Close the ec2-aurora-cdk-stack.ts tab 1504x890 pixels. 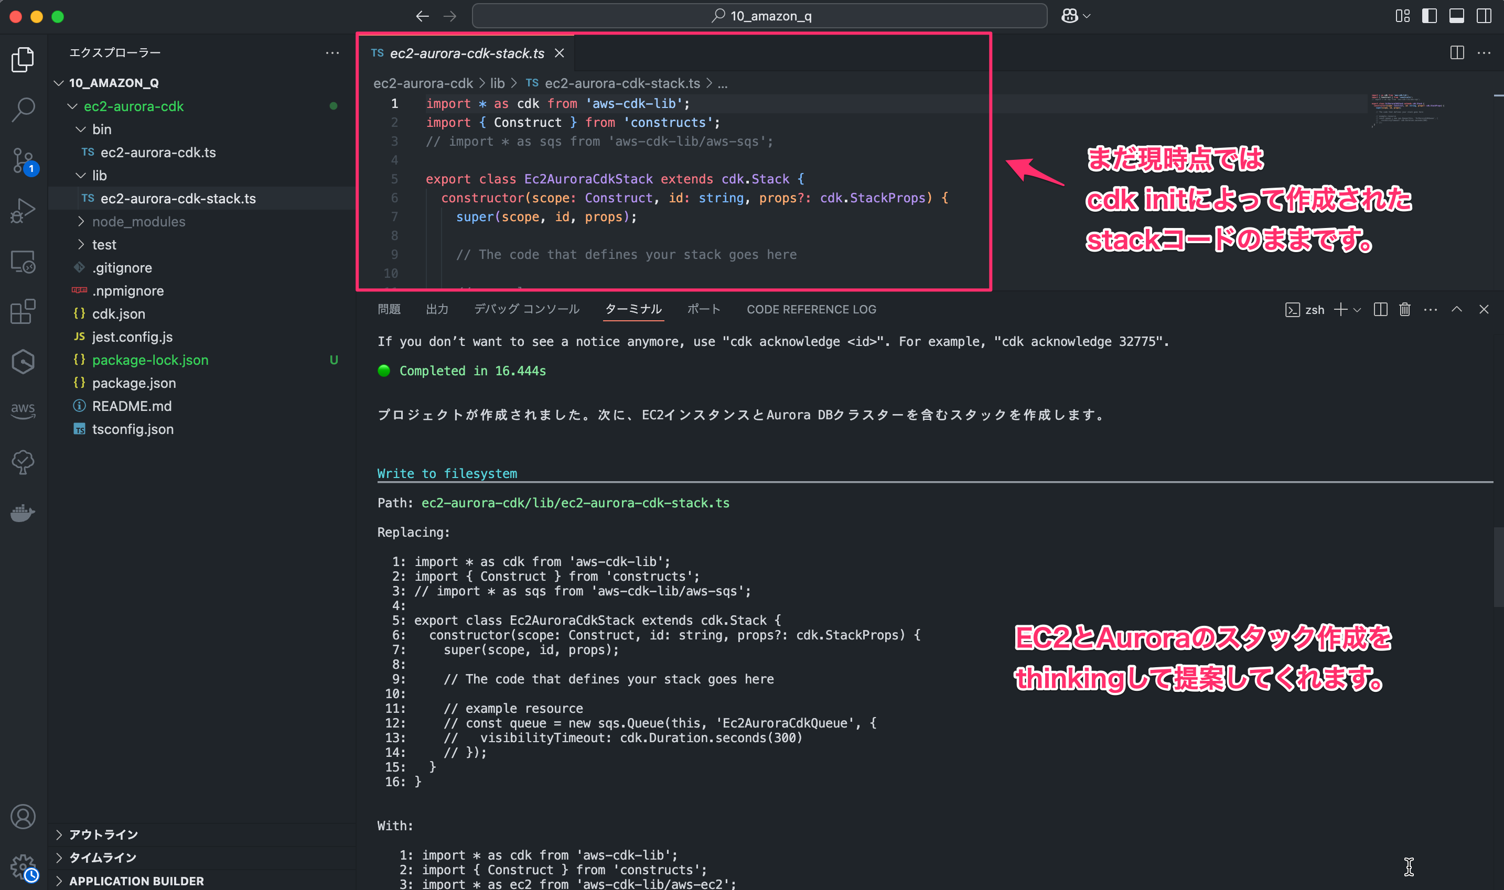559,53
